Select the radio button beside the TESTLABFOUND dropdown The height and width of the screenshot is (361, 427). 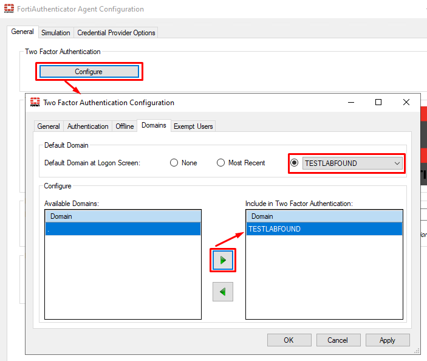(294, 163)
